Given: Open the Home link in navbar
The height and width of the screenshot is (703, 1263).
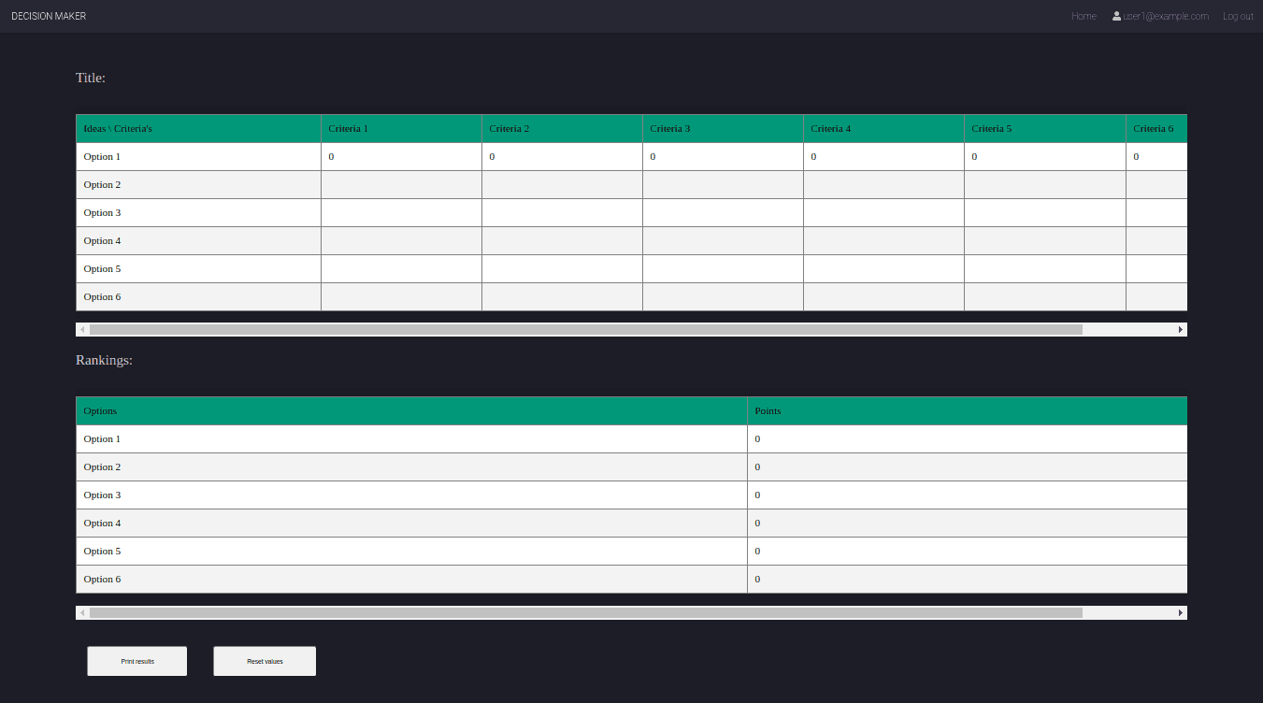Looking at the screenshot, I should pyautogui.click(x=1084, y=16).
